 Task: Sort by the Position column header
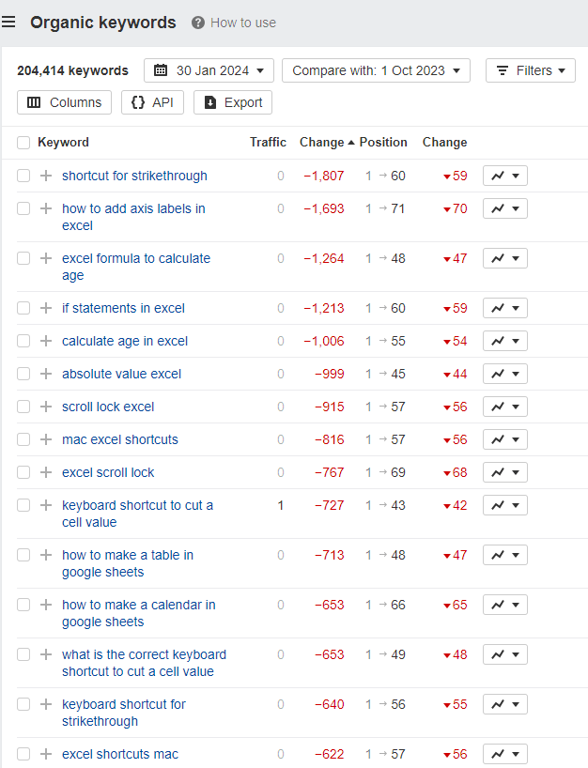click(381, 142)
